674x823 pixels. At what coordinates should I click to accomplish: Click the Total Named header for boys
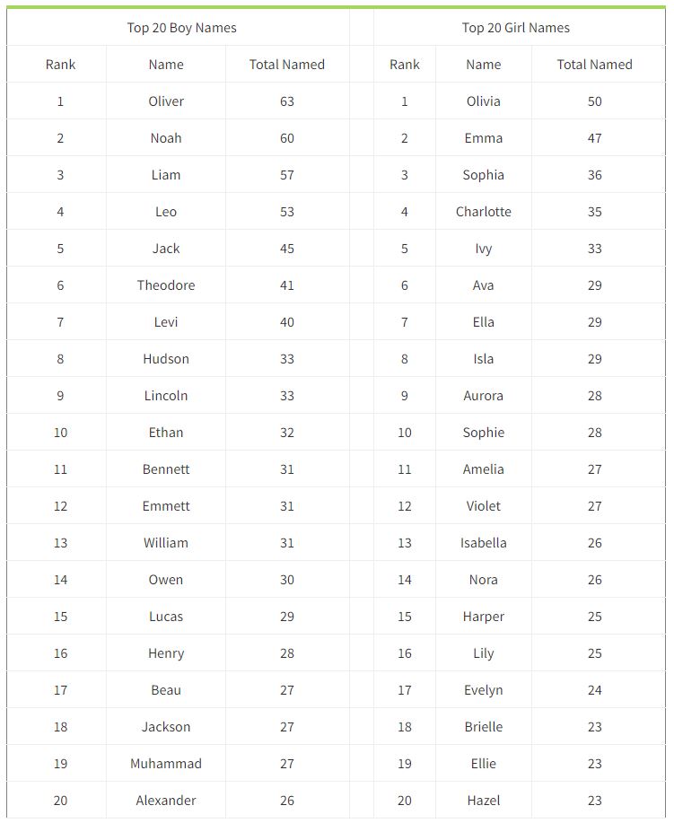(287, 65)
